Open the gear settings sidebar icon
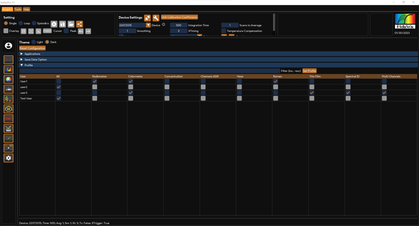This screenshot has height=226, width=419. 8,158
